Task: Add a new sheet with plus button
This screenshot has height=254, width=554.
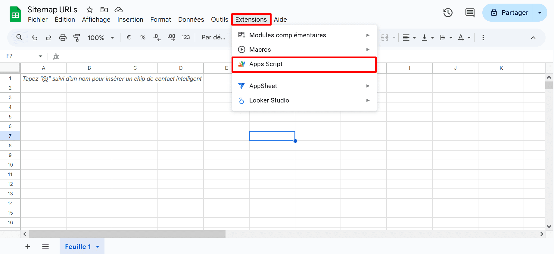Action: pos(28,246)
